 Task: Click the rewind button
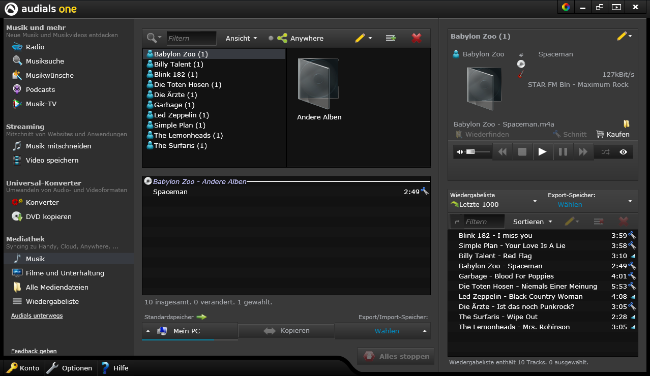pyautogui.click(x=503, y=152)
